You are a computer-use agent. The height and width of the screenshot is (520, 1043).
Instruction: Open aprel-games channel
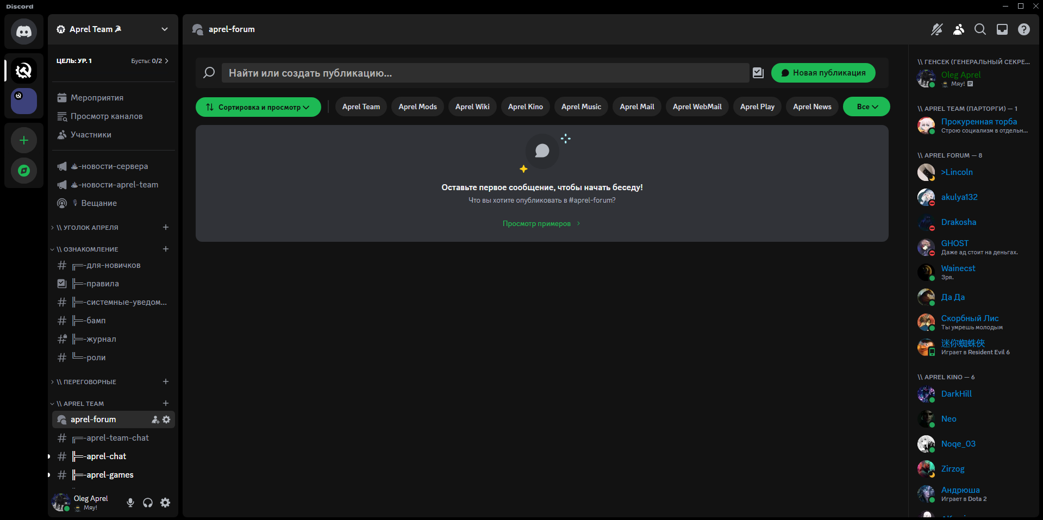tap(114, 475)
